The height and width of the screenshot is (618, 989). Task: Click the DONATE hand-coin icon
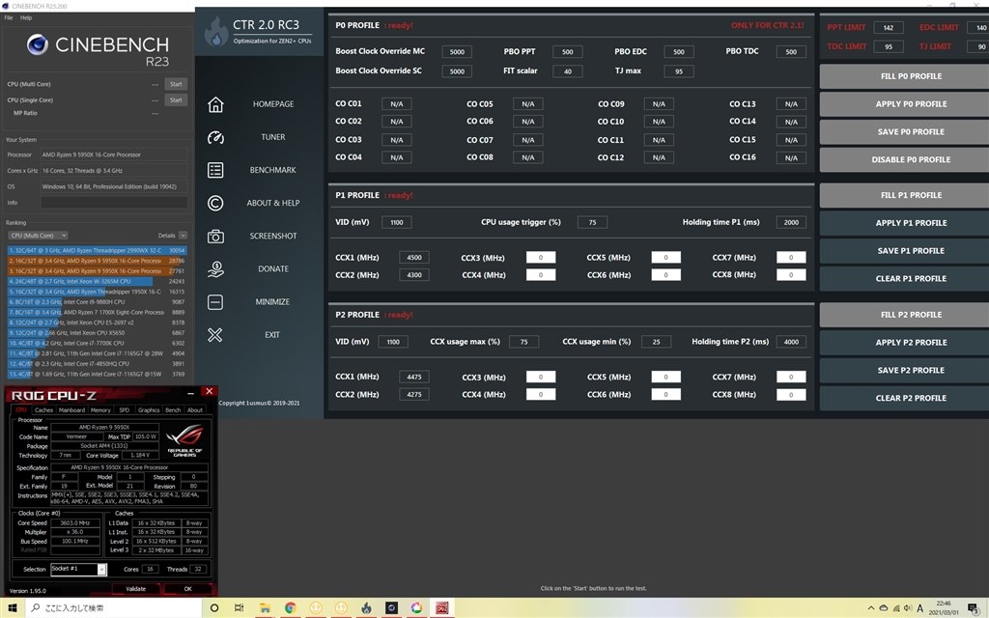tap(215, 268)
